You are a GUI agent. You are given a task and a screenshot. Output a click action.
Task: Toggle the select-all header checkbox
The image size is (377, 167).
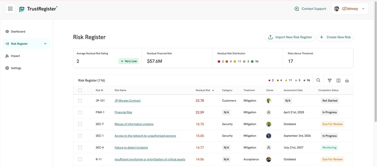[80, 90]
